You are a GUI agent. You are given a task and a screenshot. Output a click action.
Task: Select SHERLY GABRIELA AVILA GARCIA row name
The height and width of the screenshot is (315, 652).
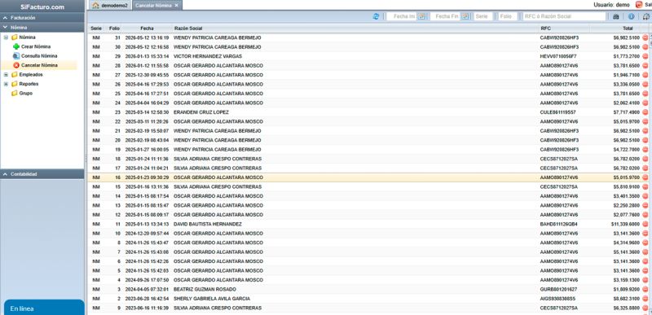click(x=212, y=299)
